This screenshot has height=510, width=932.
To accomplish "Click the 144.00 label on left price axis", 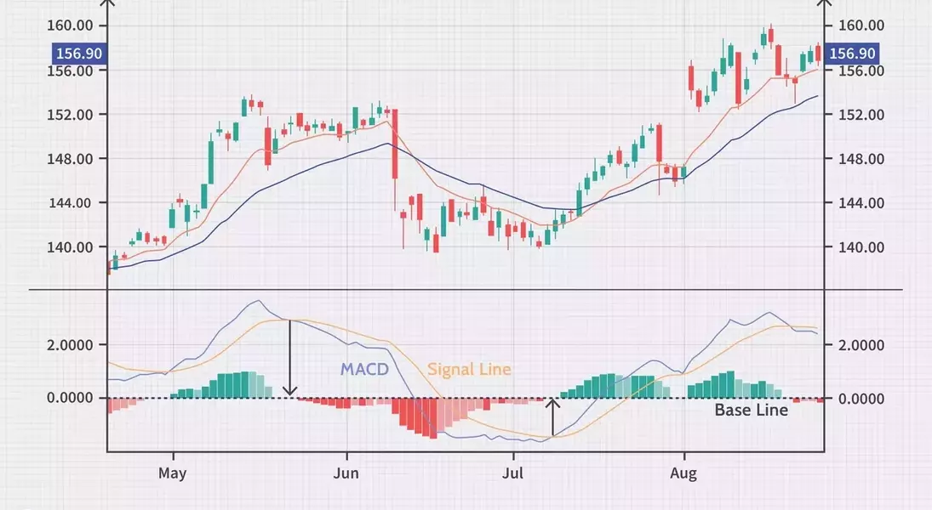I will (70, 203).
